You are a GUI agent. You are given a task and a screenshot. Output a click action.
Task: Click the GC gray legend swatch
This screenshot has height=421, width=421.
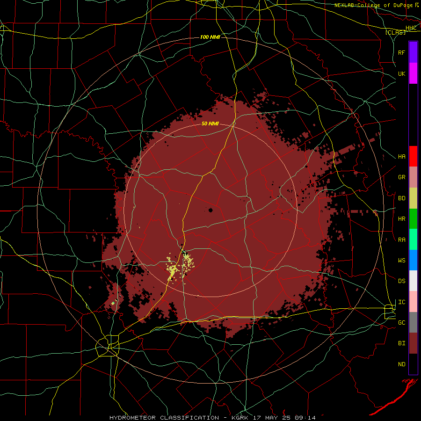[413, 322]
